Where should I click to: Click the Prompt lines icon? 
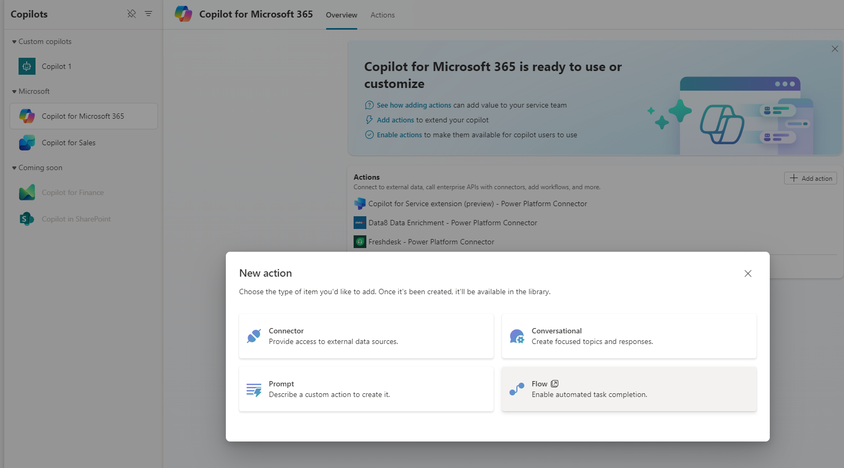[254, 390]
